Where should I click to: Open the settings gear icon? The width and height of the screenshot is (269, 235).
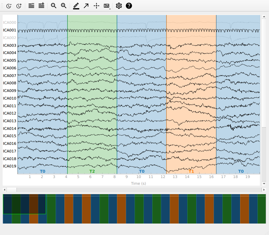pyautogui.click(x=119, y=6)
